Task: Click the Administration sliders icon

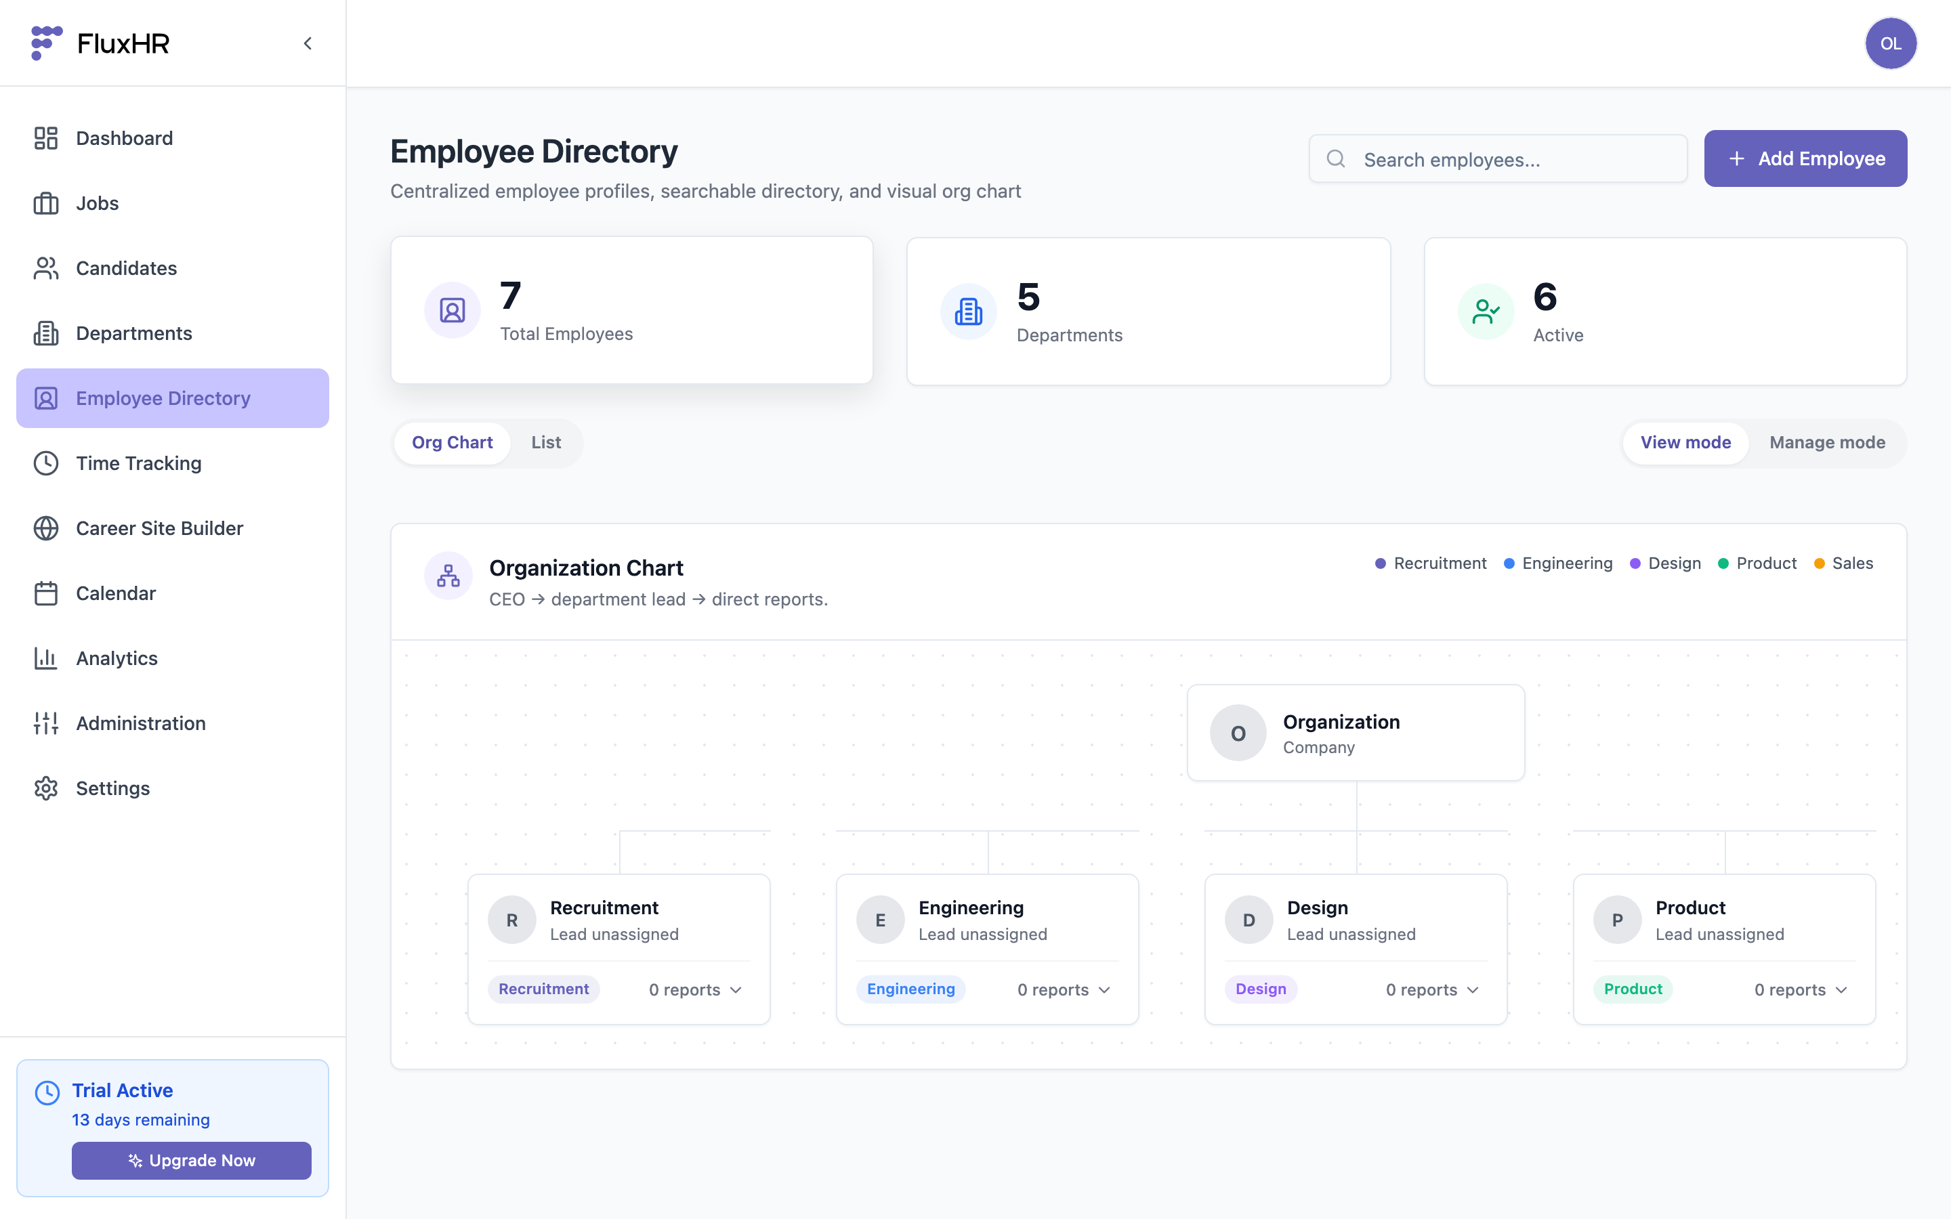Action: pos(46,723)
